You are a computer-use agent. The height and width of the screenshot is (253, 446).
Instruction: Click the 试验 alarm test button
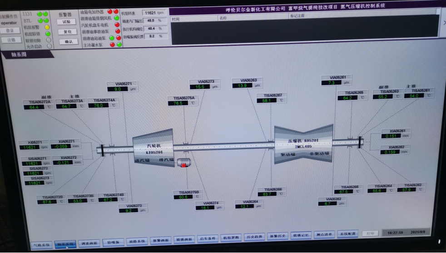coord(66,22)
